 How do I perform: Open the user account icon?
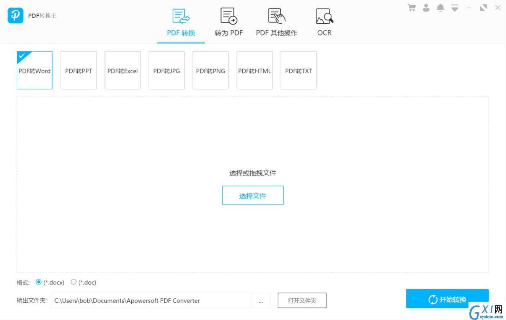tap(426, 8)
